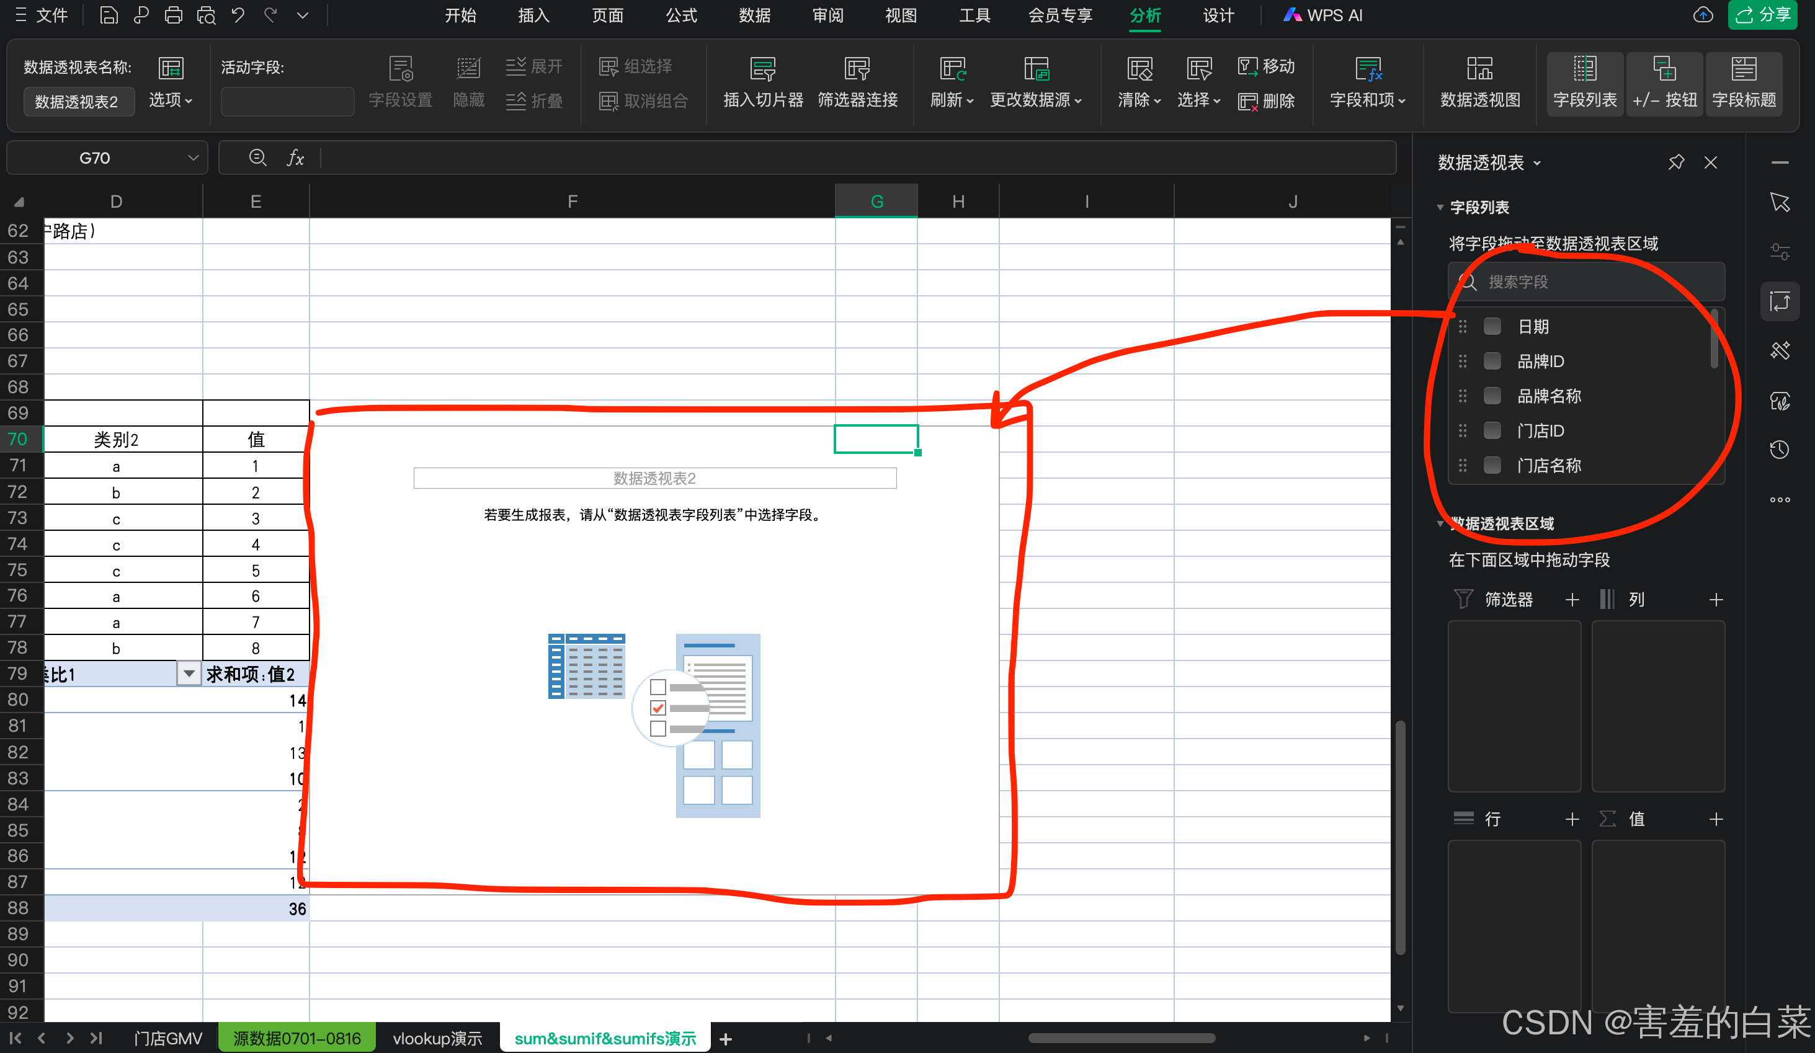This screenshot has height=1053, width=1815.
Task: Click the horizontal scrollbar at the bottom
Action: pyautogui.click(x=1121, y=1038)
